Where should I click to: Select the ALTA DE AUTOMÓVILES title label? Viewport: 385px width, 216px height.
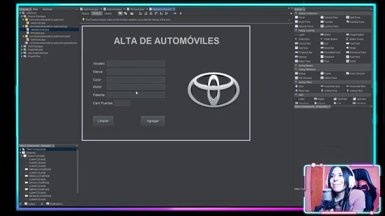click(x=167, y=41)
